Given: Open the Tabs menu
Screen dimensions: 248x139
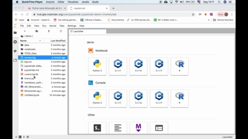Looking at the screenshot, I should pos(62,26).
